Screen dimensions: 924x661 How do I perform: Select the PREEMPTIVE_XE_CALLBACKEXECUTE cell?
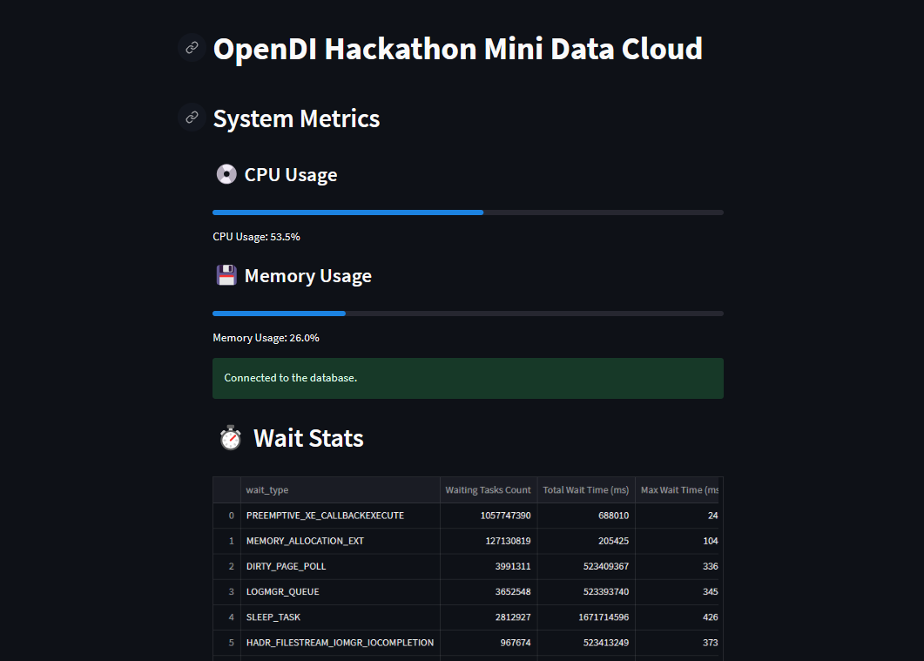click(x=340, y=516)
